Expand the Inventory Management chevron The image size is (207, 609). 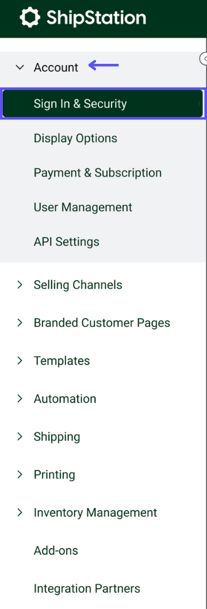point(20,513)
